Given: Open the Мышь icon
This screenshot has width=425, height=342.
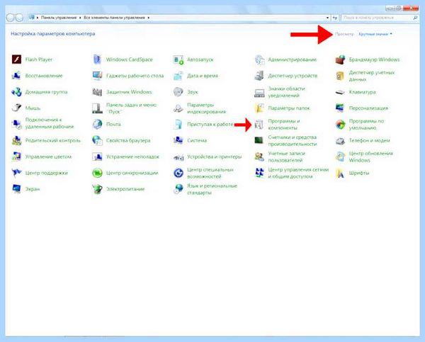Looking at the screenshot, I should [16, 108].
